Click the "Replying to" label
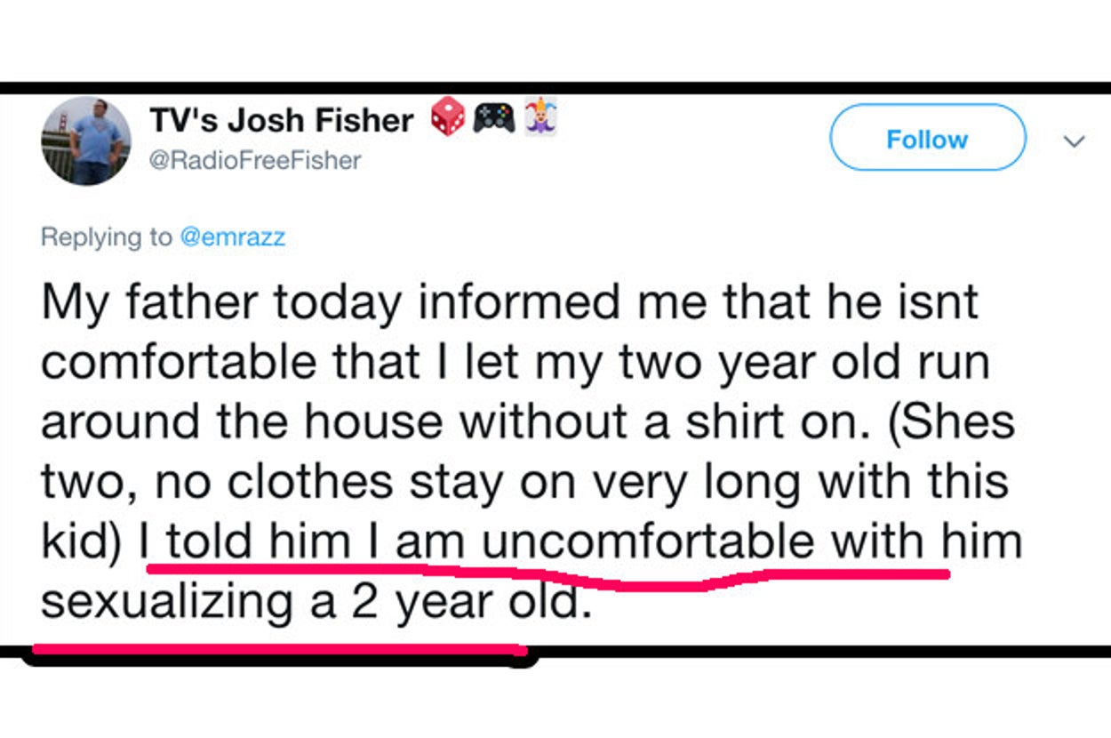 107,237
